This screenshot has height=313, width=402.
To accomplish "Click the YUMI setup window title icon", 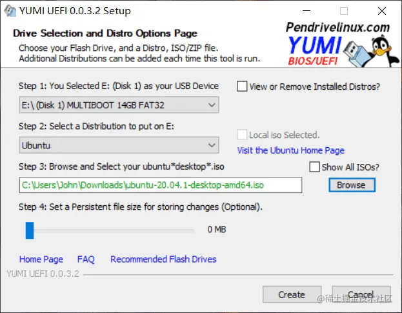I will (x=10, y=10).
